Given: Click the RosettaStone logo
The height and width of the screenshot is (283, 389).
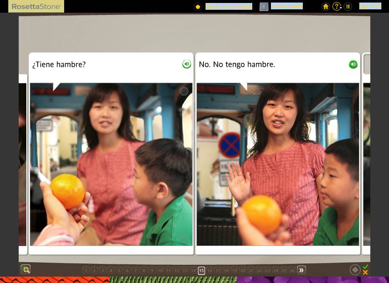Looking at the screenshot, I should tap(36, 6).
